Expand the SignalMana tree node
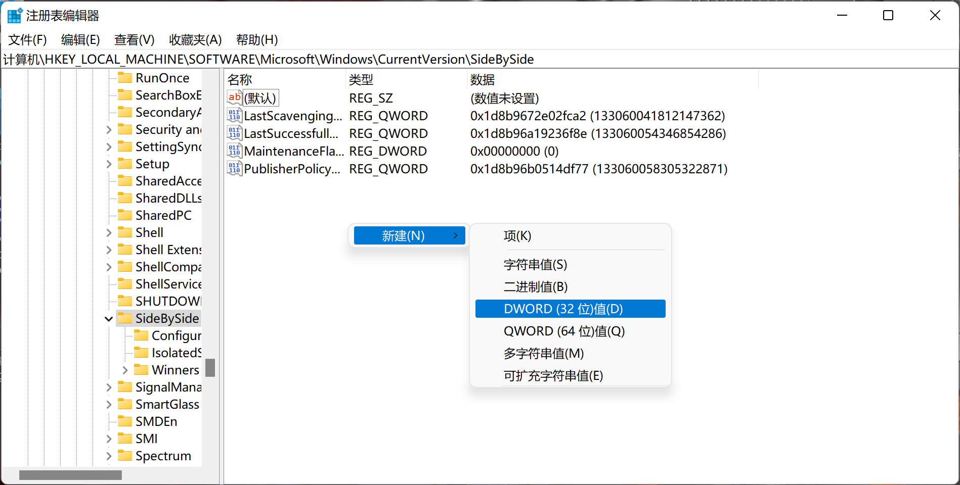The width and height of the screenshot is (960, 485). pos(109,387)
